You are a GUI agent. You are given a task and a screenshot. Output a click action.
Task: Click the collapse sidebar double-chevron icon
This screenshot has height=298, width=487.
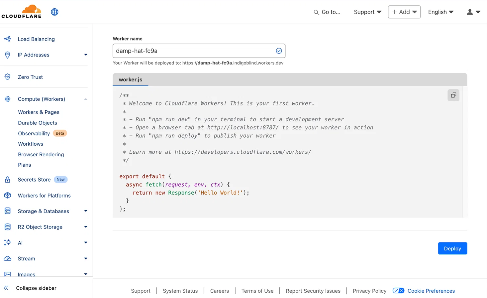point(6,288)
